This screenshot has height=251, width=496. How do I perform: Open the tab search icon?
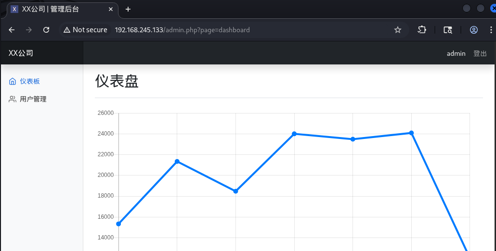point(447,30)
